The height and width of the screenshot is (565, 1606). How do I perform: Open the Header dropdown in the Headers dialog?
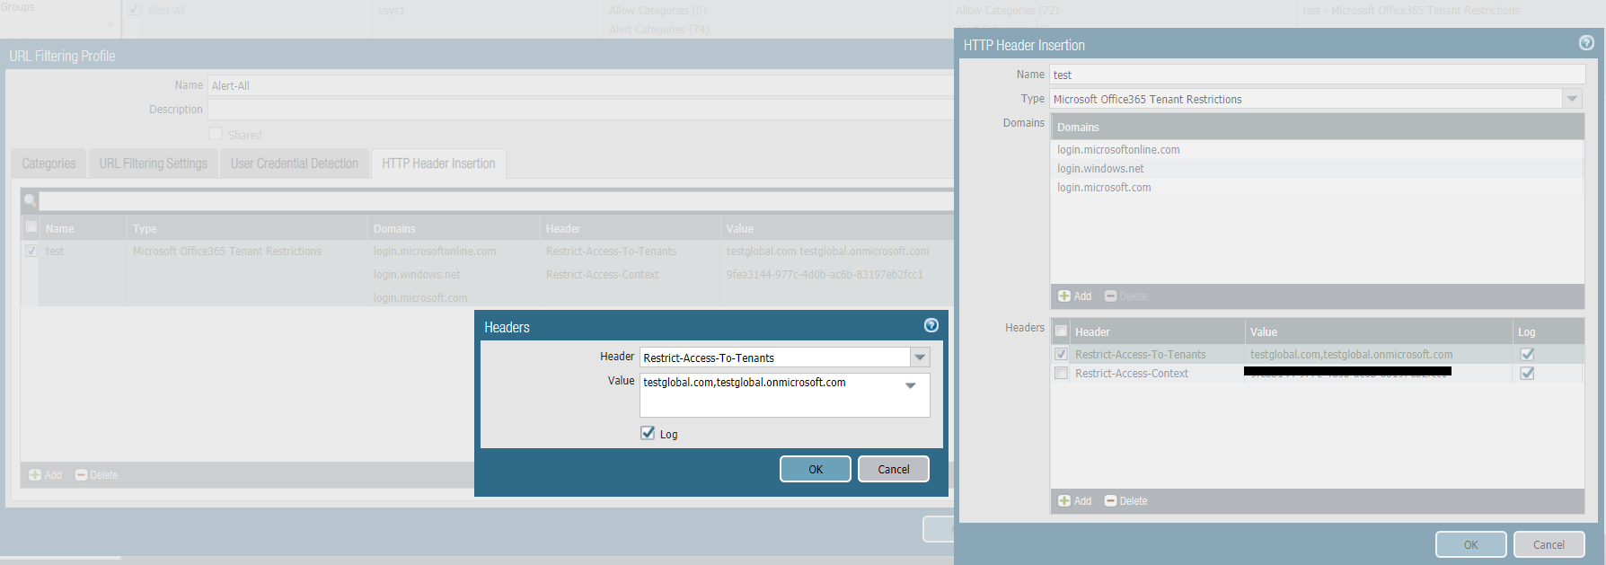pyautogui.click(x=920, y=358)
